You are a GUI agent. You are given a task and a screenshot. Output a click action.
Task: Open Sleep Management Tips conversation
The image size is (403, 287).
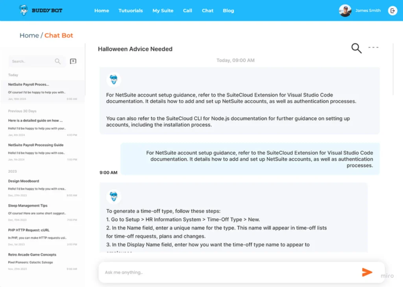pyautogui.click(x=43, y=213)
